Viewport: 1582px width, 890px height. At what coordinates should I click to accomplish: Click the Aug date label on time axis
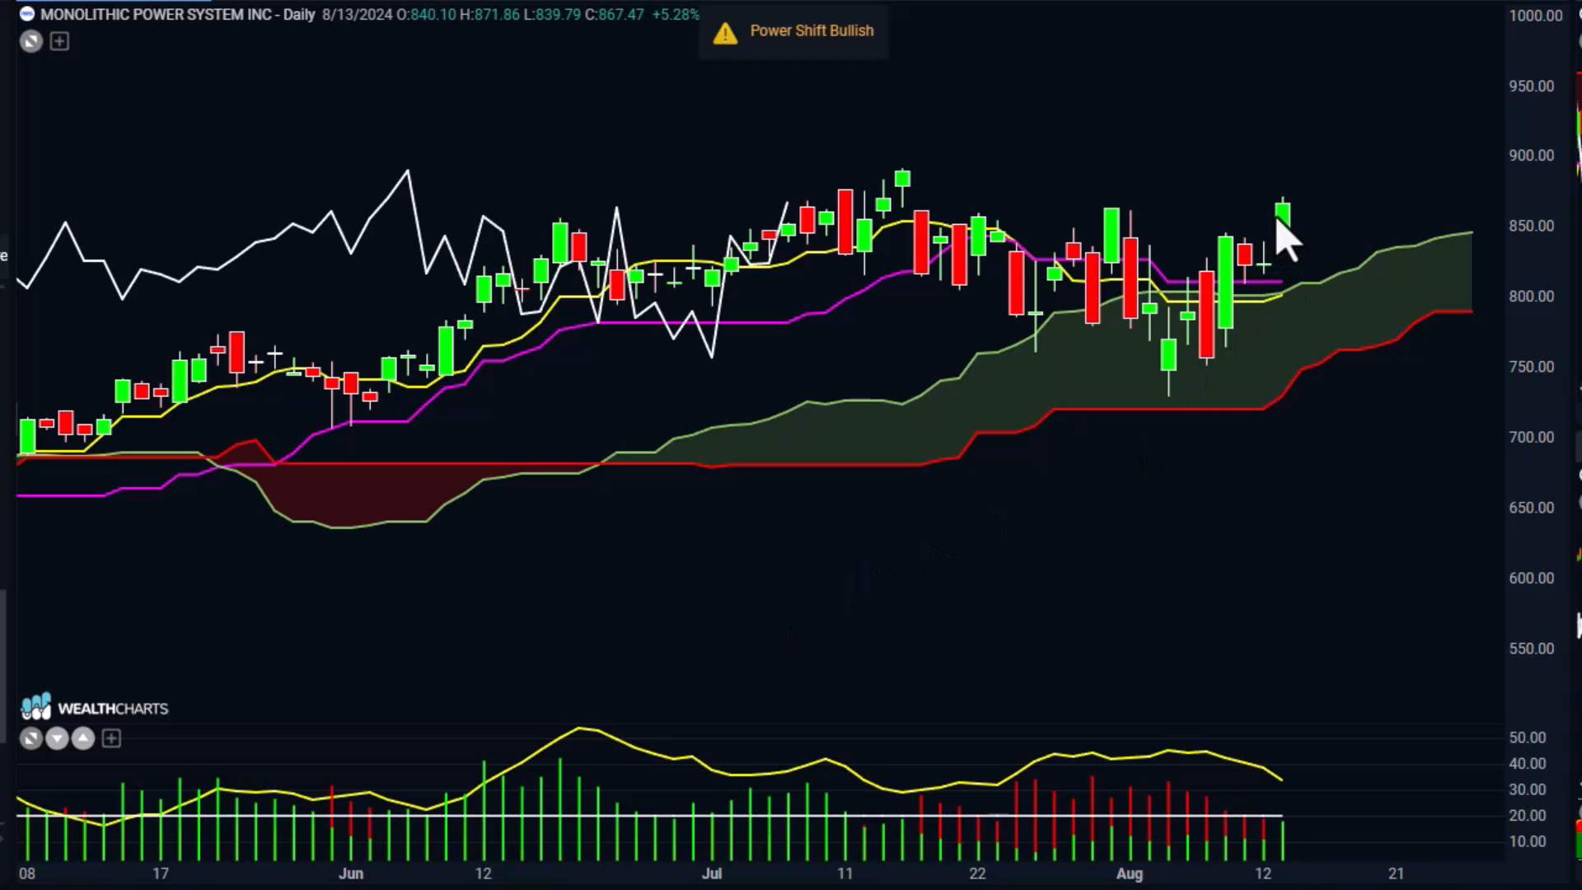pos(1130,874)
